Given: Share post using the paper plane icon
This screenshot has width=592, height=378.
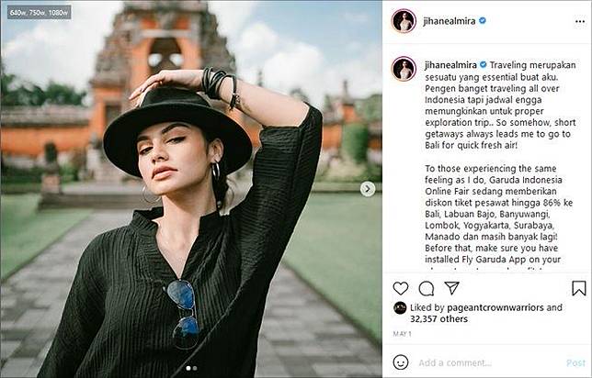Looking at the screenshot, I should pyautogui.click(x=451, y=288).
